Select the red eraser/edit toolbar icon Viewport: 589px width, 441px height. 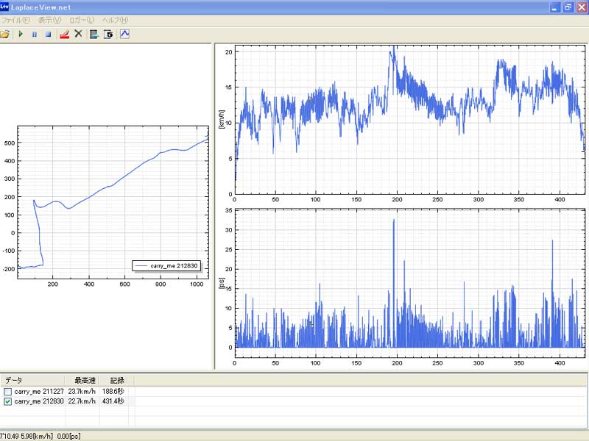click(x=65, y=34)
